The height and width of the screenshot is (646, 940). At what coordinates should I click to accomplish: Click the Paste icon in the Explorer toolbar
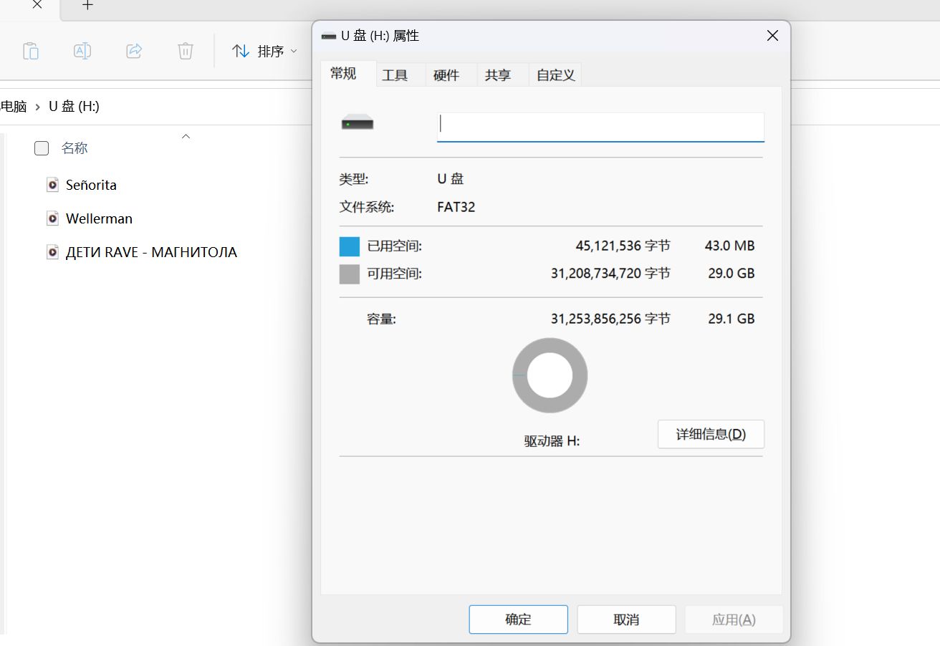click(30, 50)
